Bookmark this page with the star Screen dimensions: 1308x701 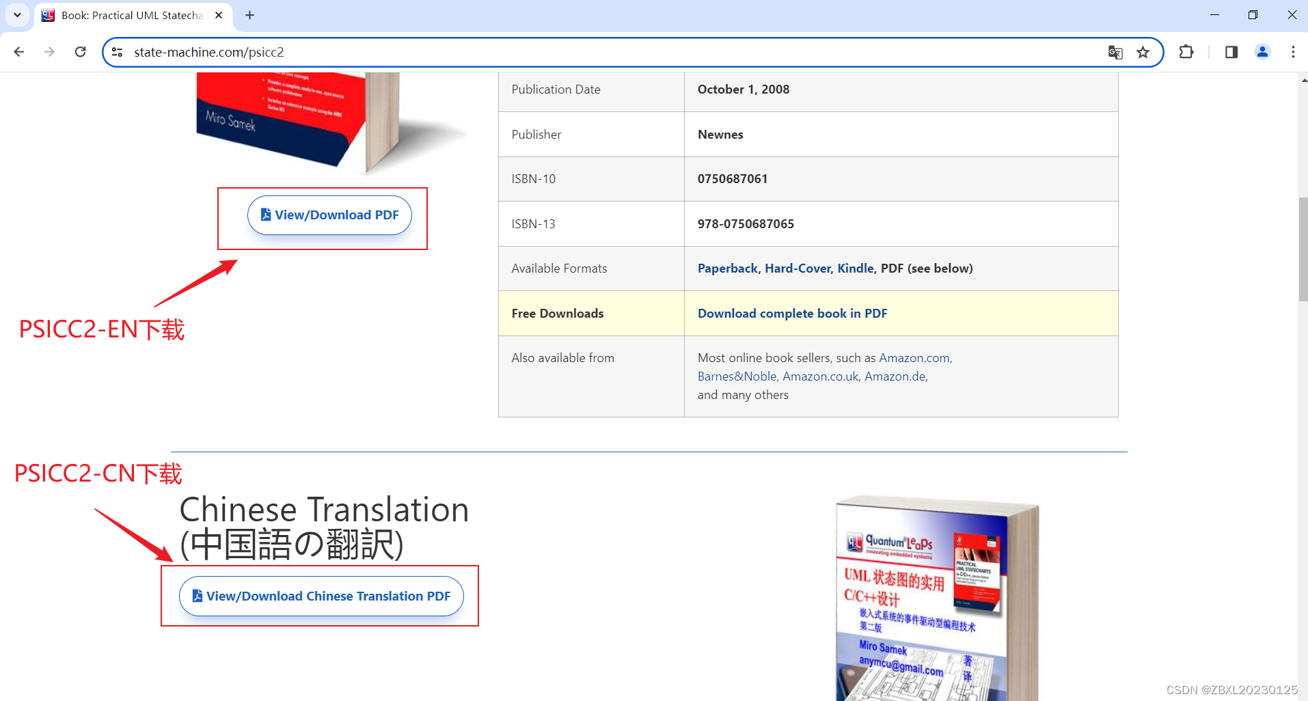click(x=1143, y=52)
